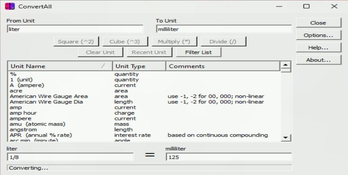Sort the list by Unit Type header

pyautogui.click(x=139, y=66)
